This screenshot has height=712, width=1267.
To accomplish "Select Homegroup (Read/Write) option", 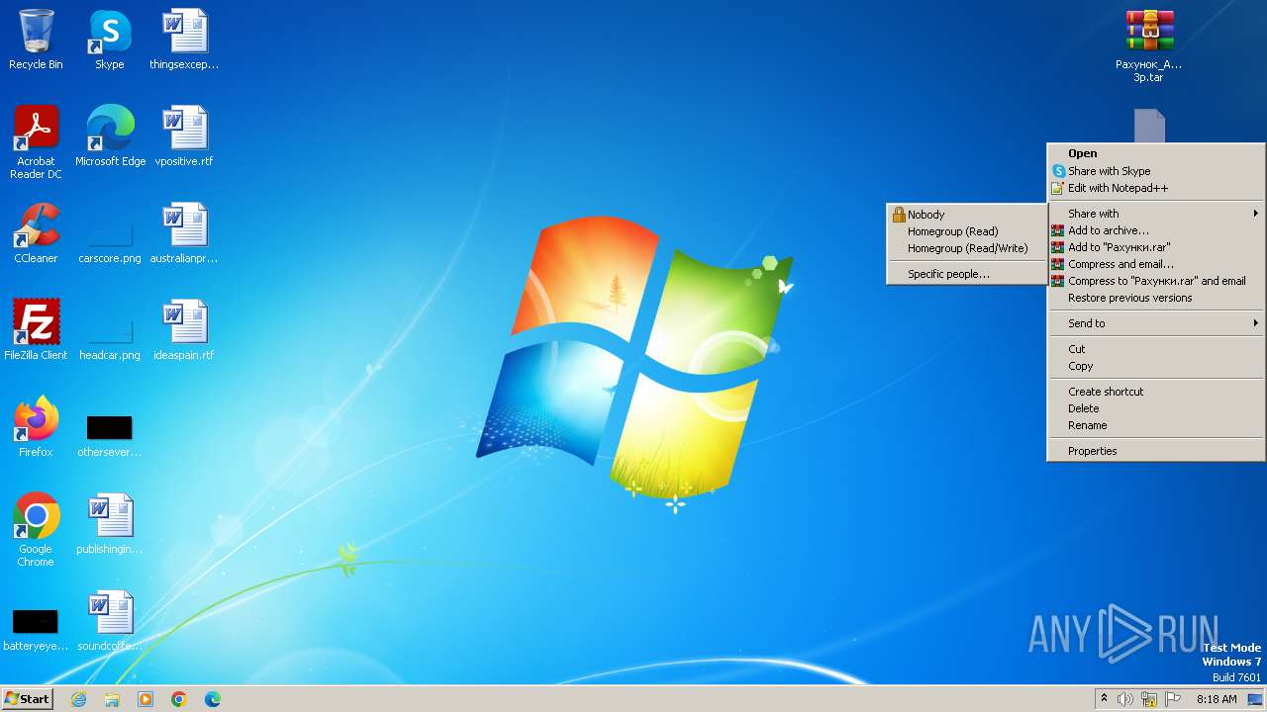I will coord(967,248).
